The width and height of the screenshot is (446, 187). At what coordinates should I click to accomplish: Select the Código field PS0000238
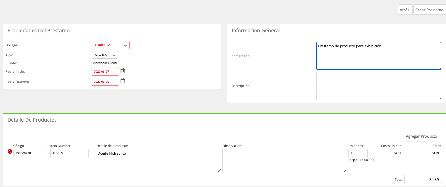click(29, 153)
